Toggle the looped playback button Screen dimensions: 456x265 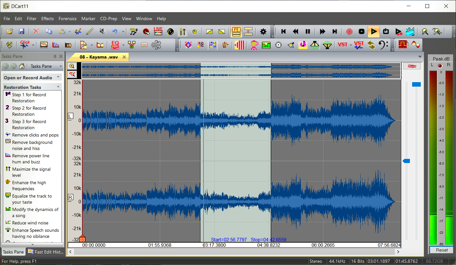click(386, 31)
